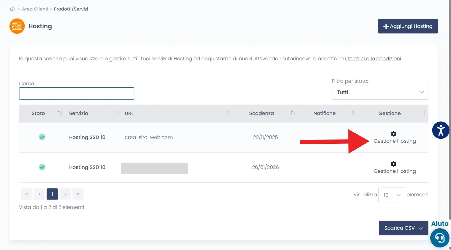Click green status check for crea-sito-web.com
The image size is (451, 250).
(x=42, y=137)
